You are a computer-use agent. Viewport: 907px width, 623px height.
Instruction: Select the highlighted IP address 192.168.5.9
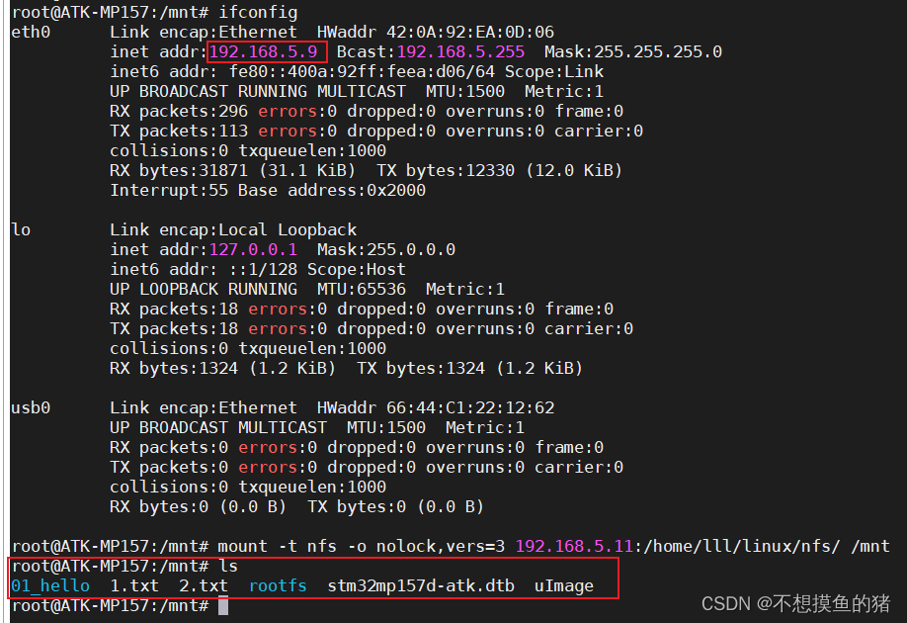(267, 51)
